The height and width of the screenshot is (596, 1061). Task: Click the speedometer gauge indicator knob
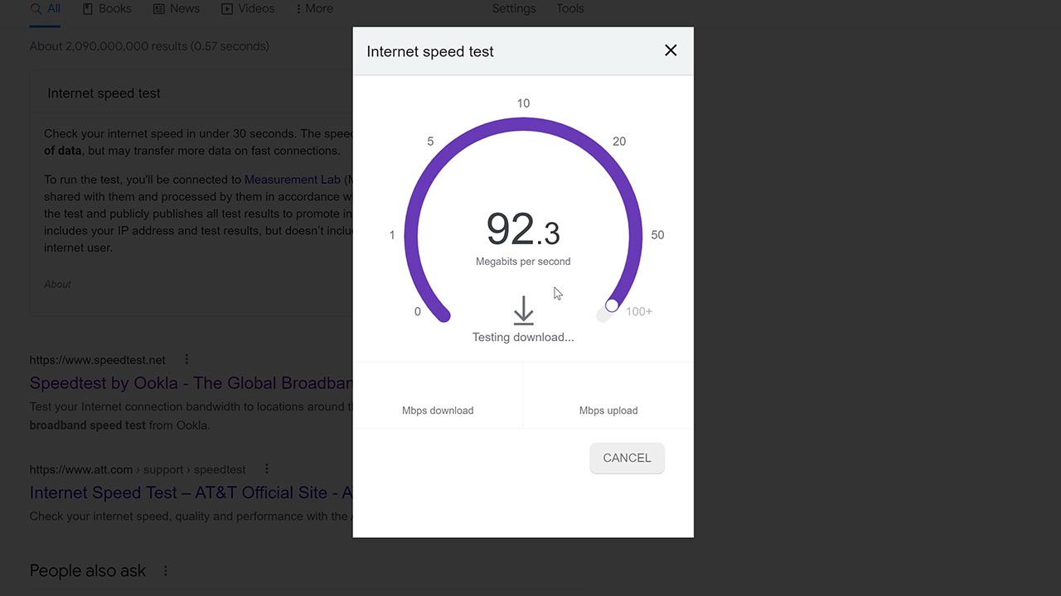612,305
